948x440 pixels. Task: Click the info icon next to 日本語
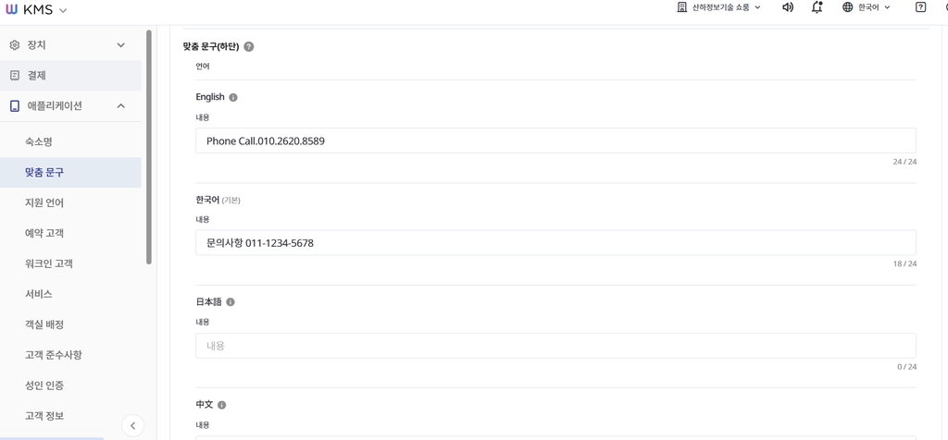(x=231, y=301)
